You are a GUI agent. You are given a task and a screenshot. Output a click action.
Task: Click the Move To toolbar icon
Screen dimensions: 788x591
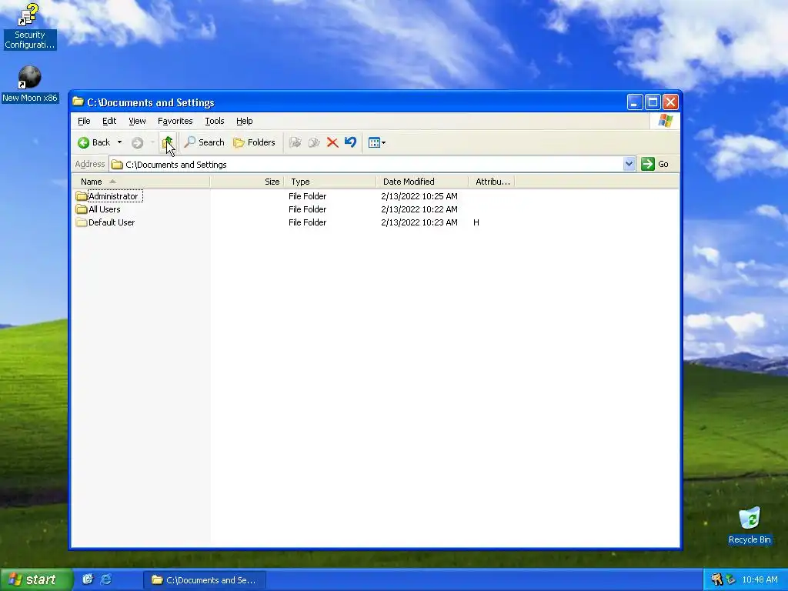point(295,142)
